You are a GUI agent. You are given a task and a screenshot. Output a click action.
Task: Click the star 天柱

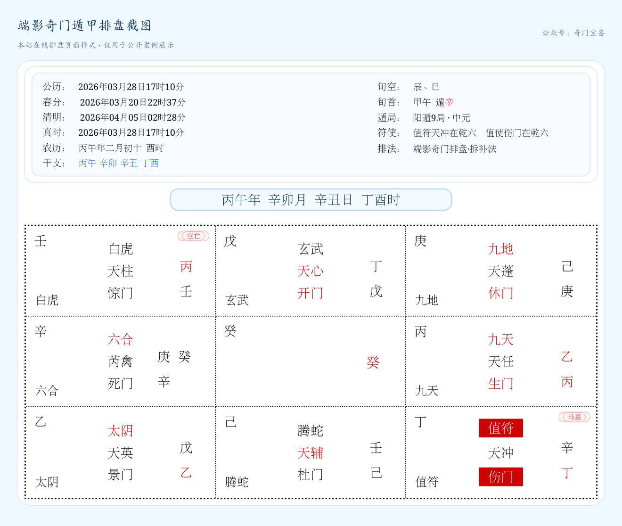coord(121,271)
